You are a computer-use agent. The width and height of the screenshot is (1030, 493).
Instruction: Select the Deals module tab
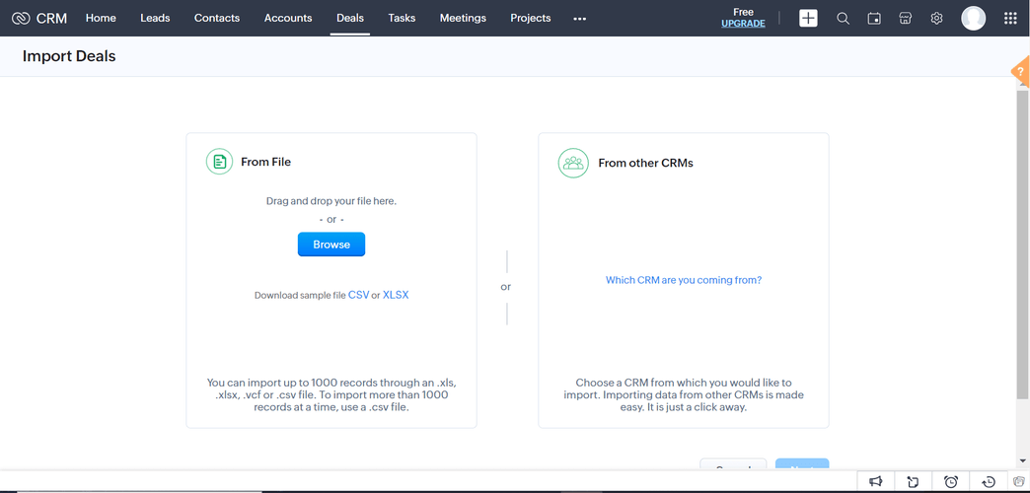[x=350, y=19]
